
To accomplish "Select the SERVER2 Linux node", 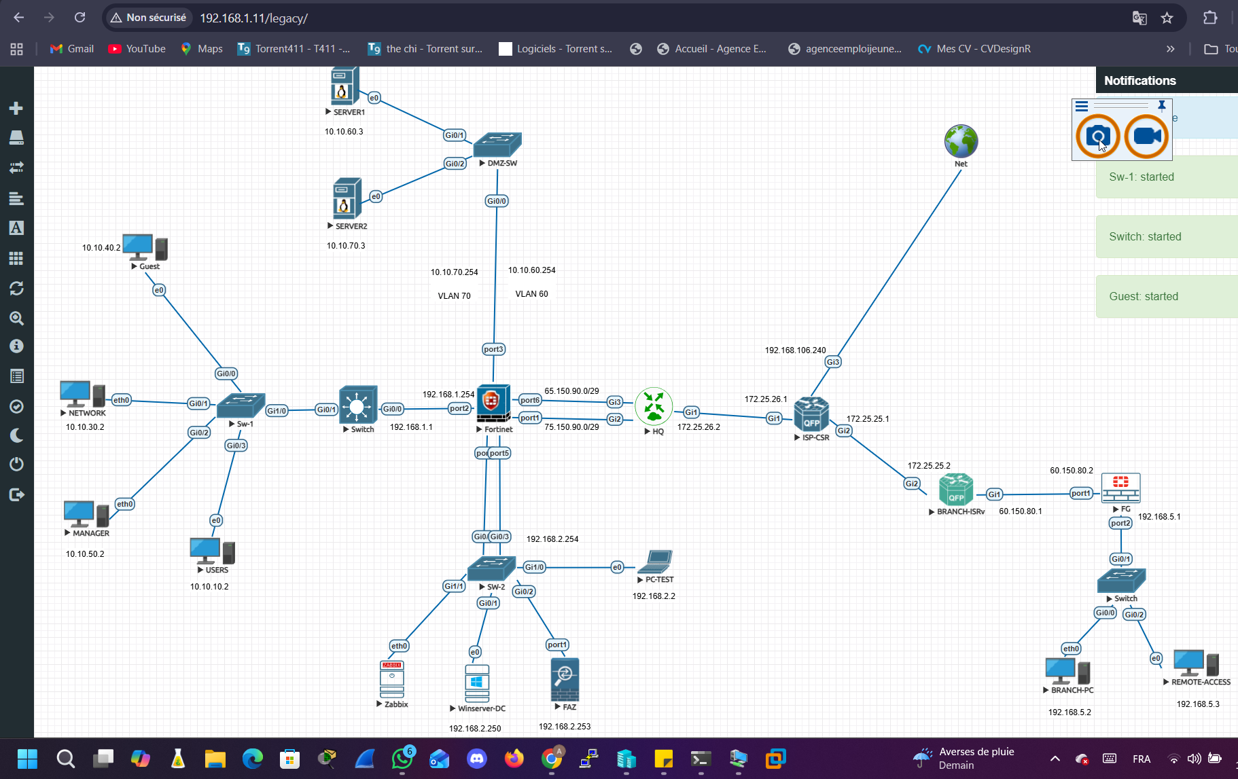I will click(x=347, y=199).
